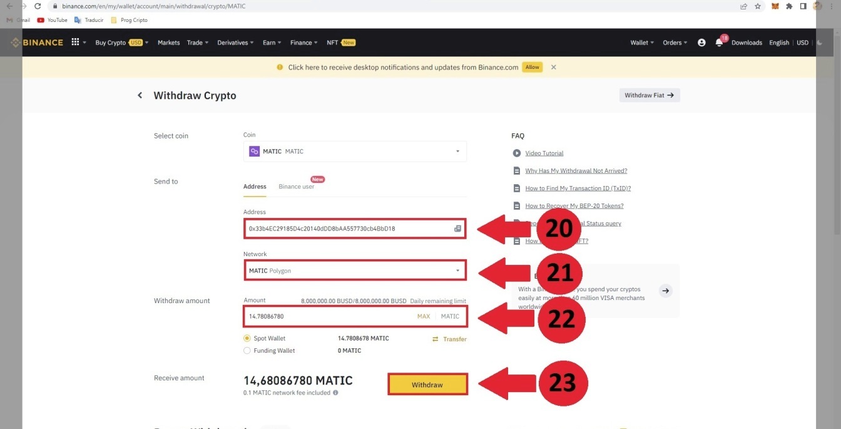This screenshot has width=841, height=429.
Task: Click the back arrow beside Withdraw Crypto
Action: pyautogui.click(x=140, y=95)
